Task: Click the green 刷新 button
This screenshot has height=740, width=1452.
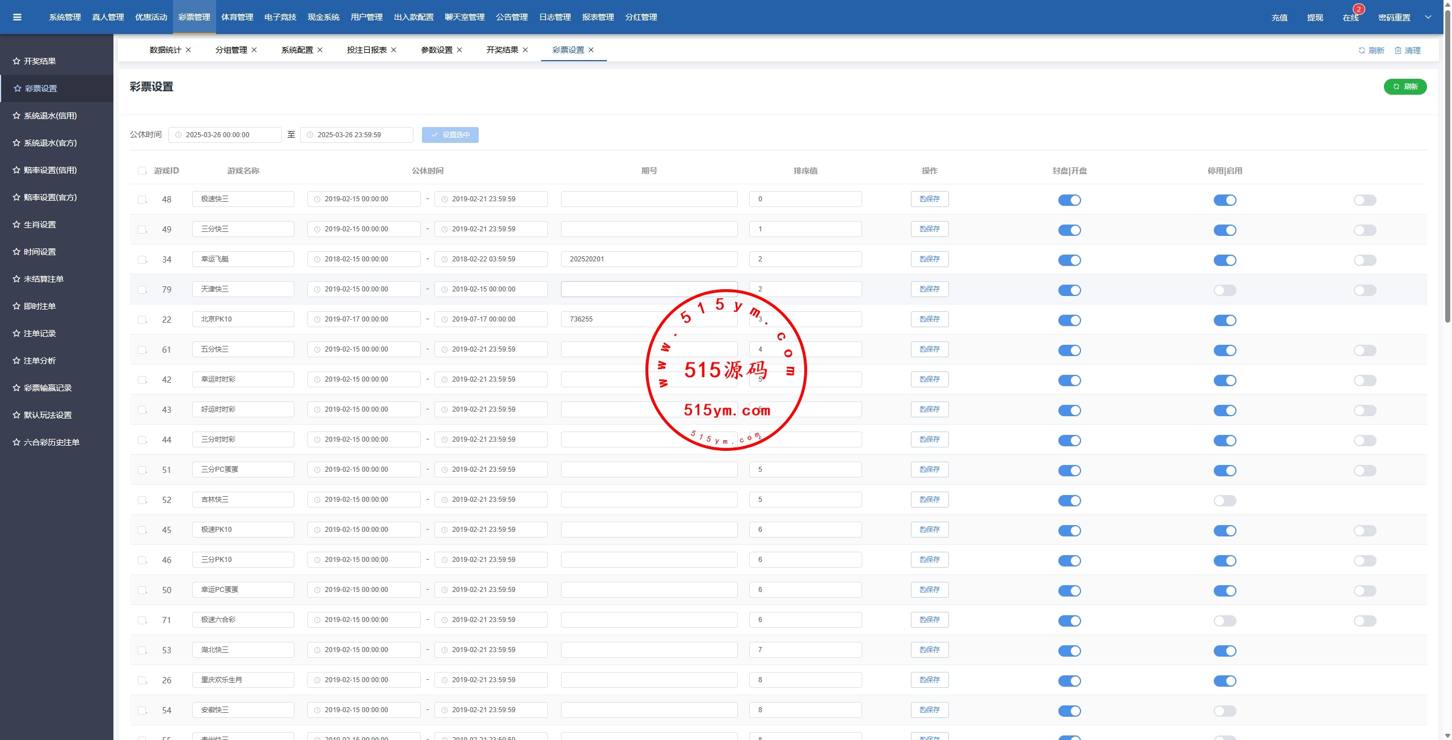Action: coord(1405,87)
